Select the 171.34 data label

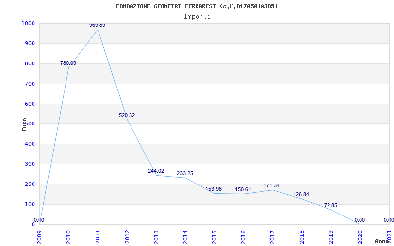tap(272, 185)
